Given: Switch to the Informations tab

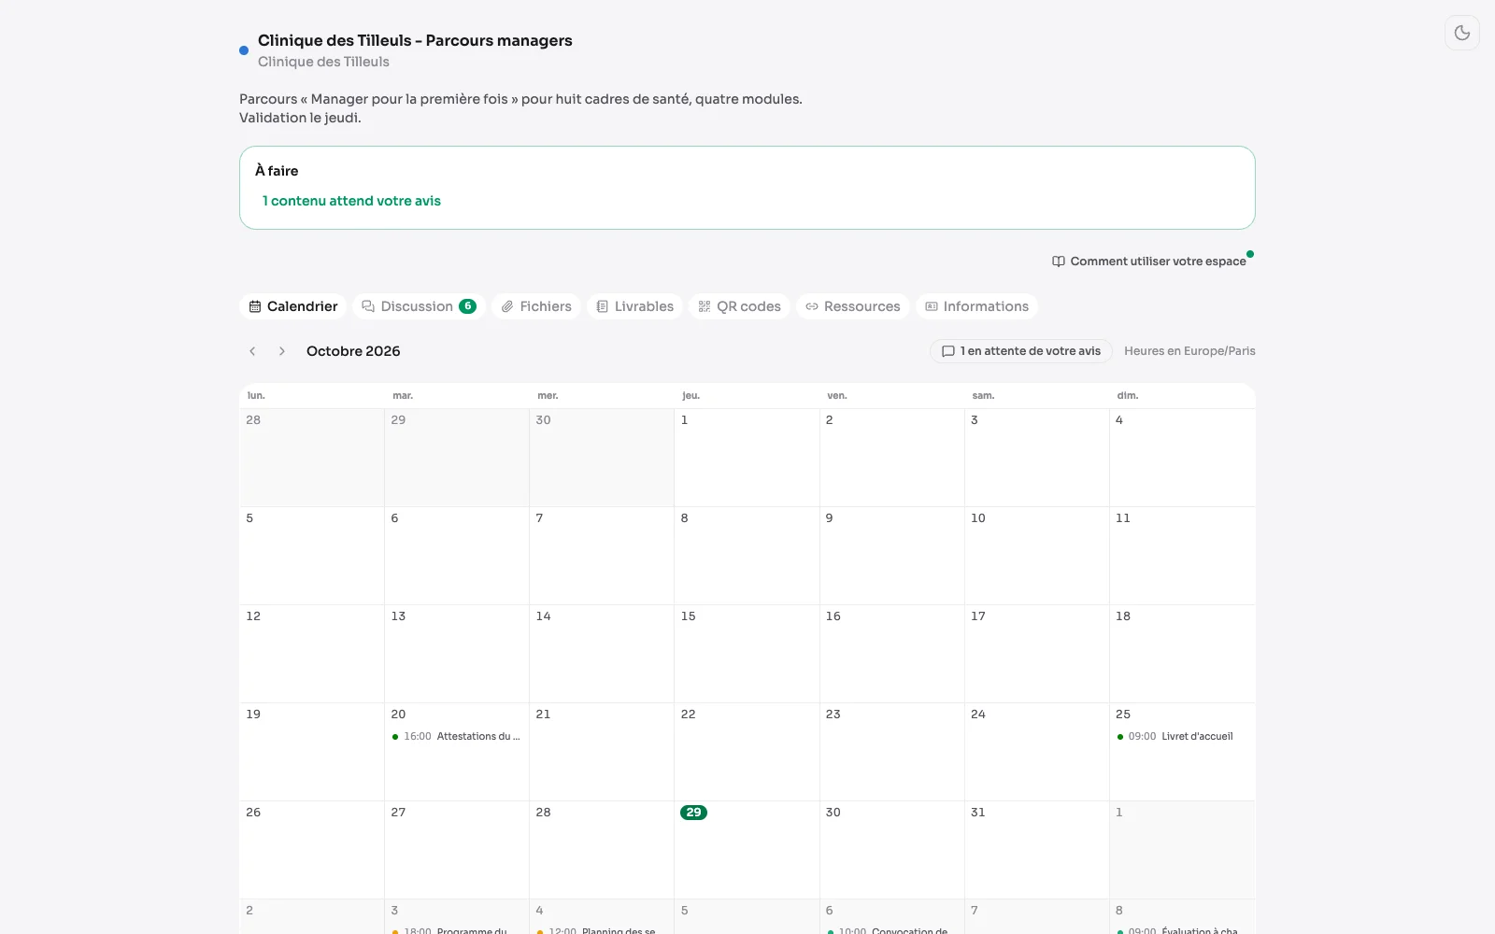Looking at the screenshot, I should tap(976, 306).
